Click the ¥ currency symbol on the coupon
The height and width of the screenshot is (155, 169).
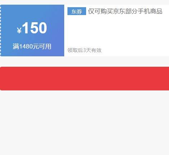coord(19,30)
